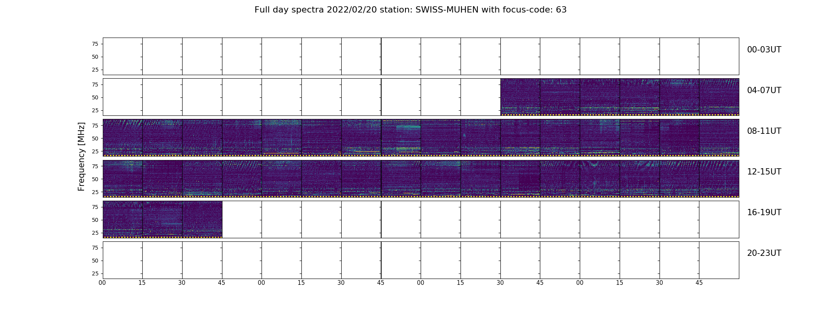The image size is (821, 313).
Task: Click the leftmost "00" time-axis tick label
Action: 102,283
